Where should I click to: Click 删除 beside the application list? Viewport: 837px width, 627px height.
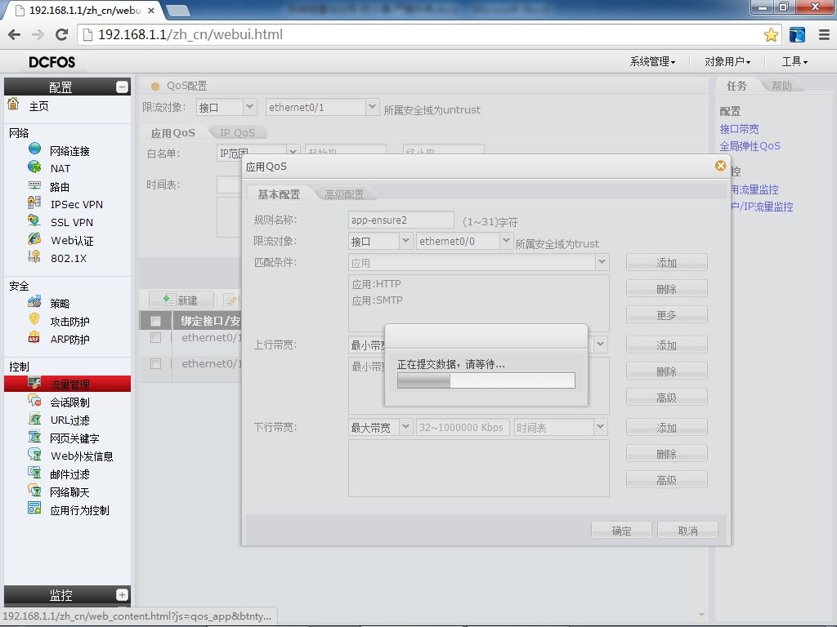click(x=667, y=289)
